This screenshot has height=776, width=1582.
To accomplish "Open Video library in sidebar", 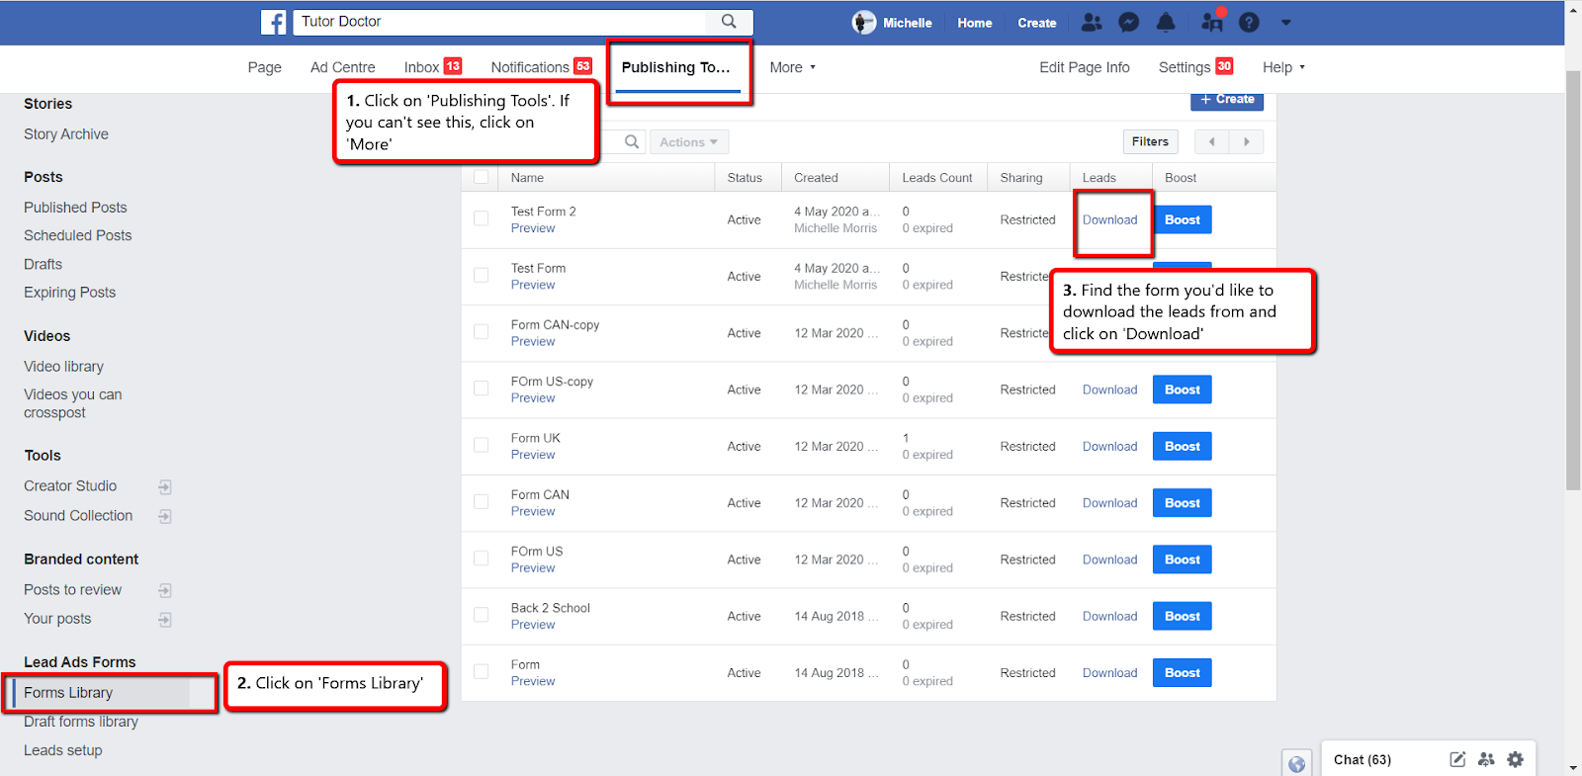I will [63, 367].
